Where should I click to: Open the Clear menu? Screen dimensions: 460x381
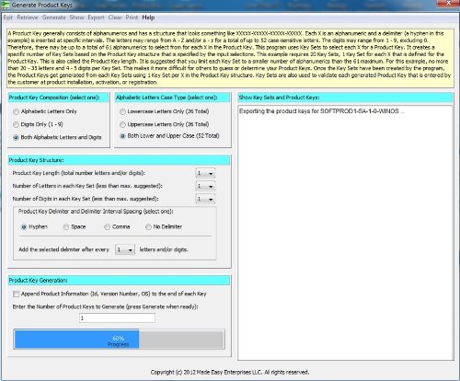click(115, 17)
